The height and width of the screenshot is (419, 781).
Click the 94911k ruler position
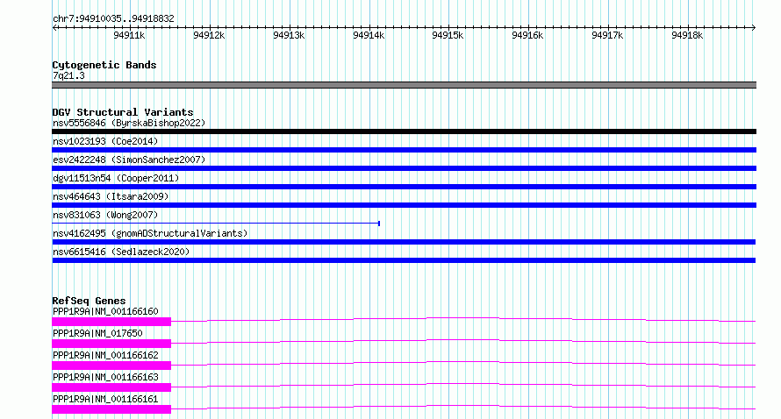click(x=129, y=35)
